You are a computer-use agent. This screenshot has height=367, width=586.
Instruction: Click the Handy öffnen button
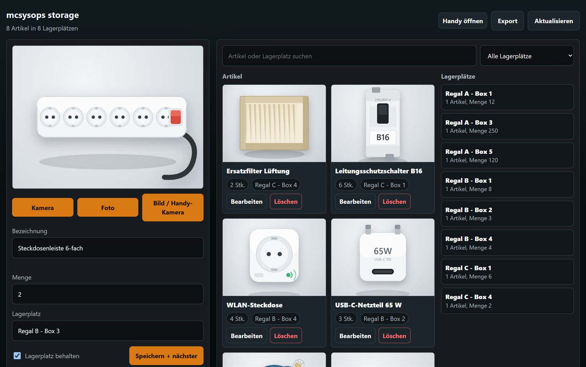pyautogui.click(x=463, y=21)
